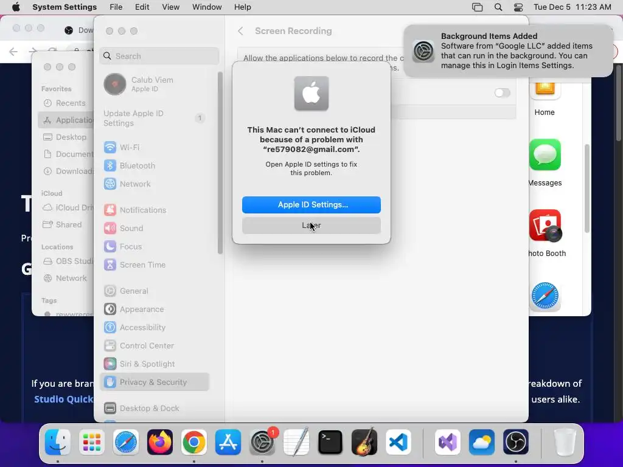Select Bluetooth in settings sidebar
Viewport: 623px width, 467px height.
(155, 165)
